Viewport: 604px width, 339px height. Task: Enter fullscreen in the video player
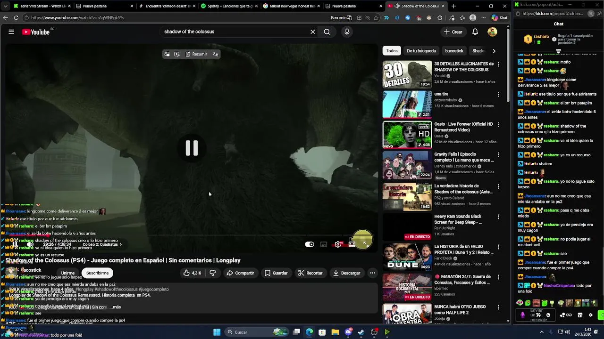point(366,244)
